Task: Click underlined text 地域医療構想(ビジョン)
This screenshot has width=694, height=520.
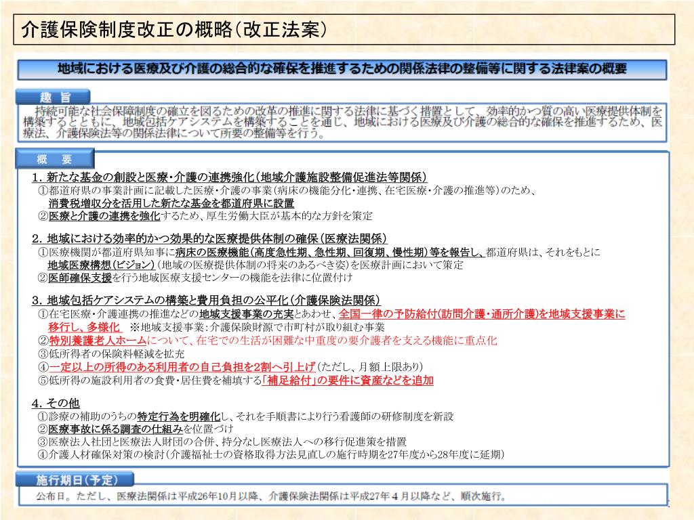Action: click(101, 265)
